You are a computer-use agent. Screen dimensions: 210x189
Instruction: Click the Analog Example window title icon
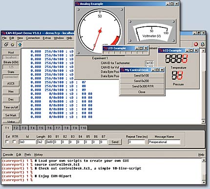78,4
